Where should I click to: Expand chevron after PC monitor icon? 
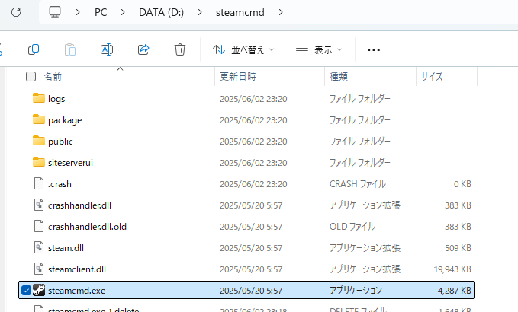pyautogui.click(x=78, y=12)
